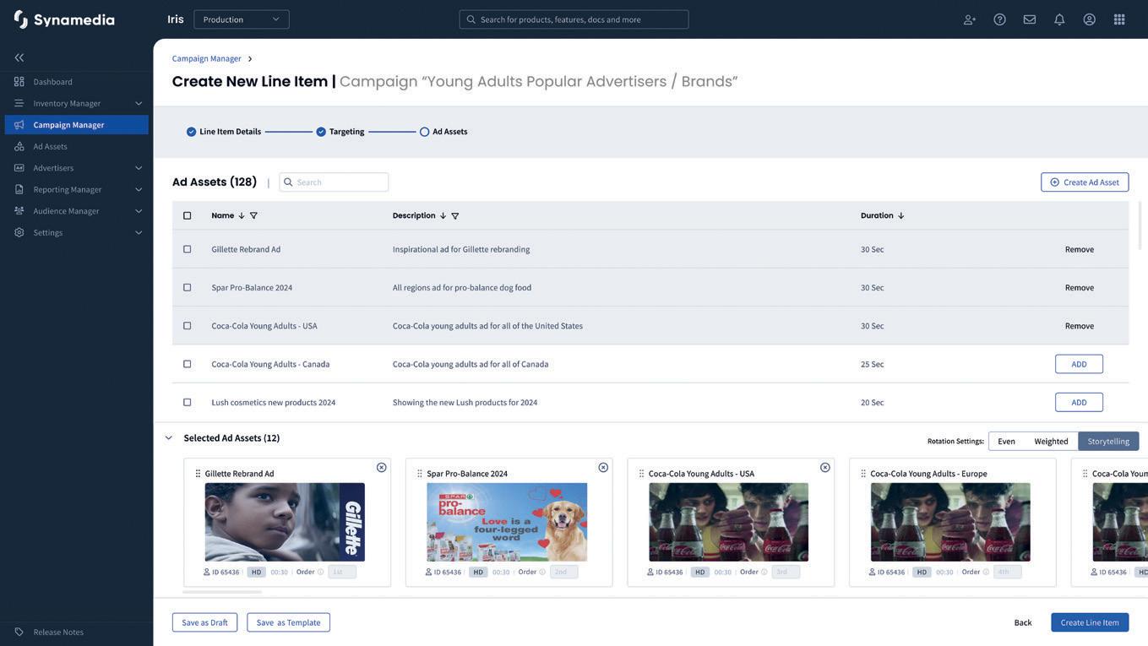Open the add user icon in top bar
This screenshot has height=646, width=1148.
[970, 19]
